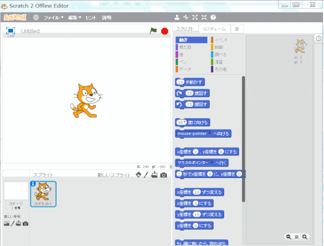Choose backdrop from library
The height and width of the screenshot is (246, 324).
tap(6, 223)
